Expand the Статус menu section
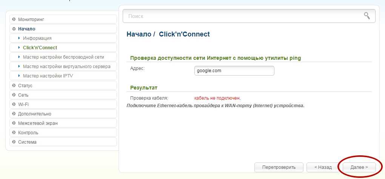 [25, 85]
